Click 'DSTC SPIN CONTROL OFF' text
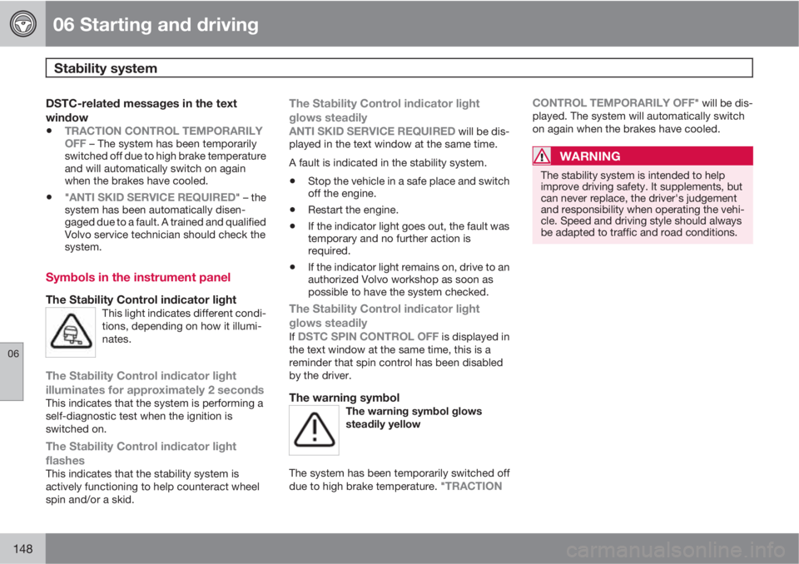This screenshot has width=799, height=564. point(368,337)
